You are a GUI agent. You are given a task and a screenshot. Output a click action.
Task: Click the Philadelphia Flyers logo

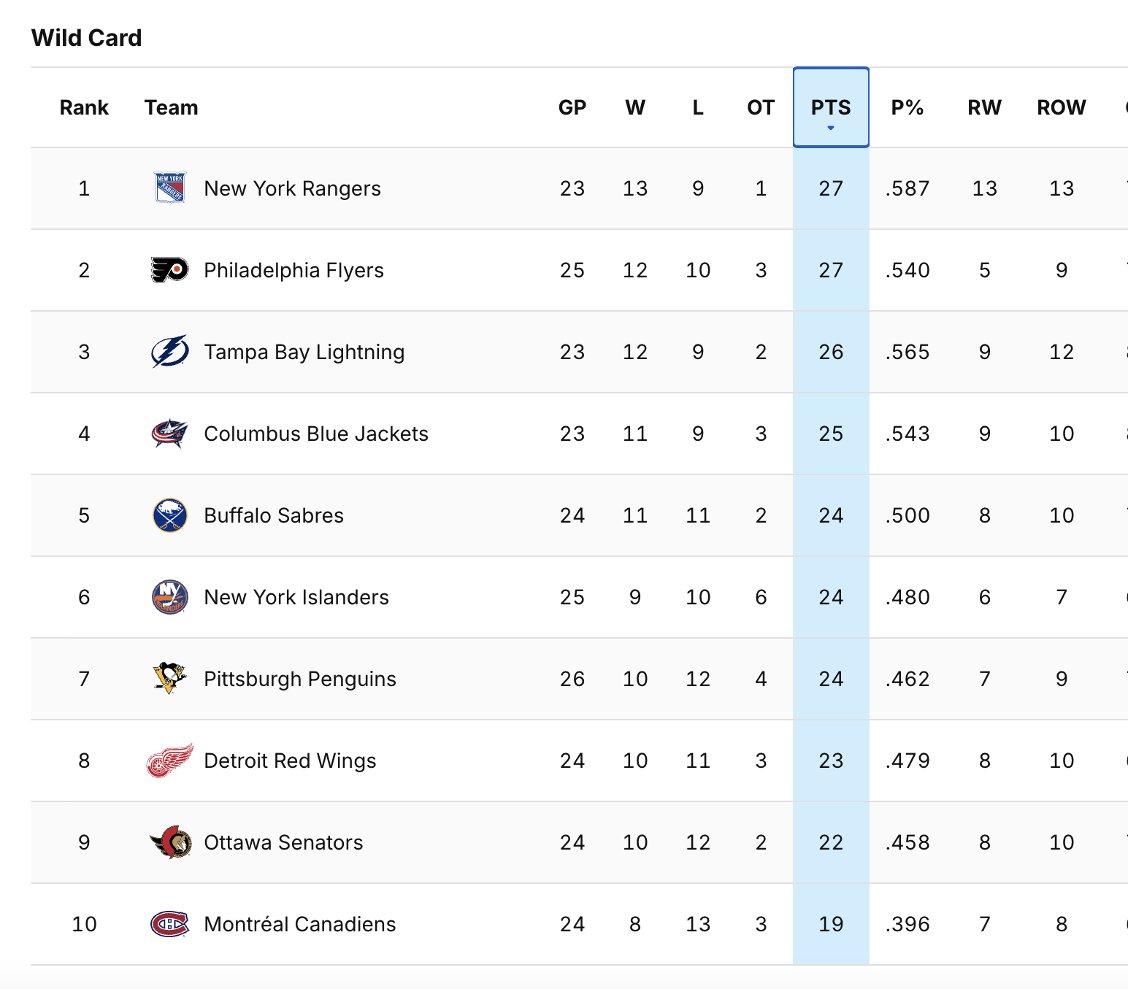[170, 270]
